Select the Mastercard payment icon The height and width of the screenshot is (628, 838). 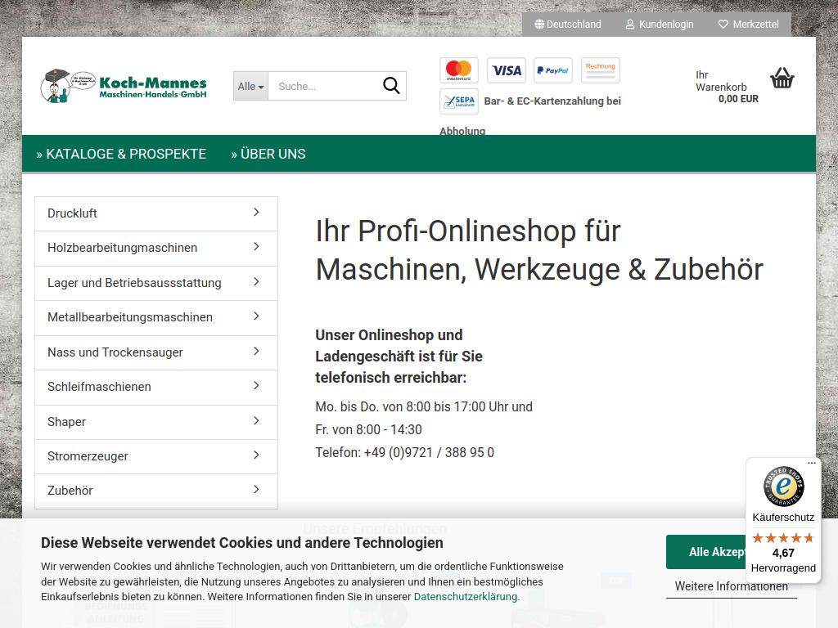point(458,70)
